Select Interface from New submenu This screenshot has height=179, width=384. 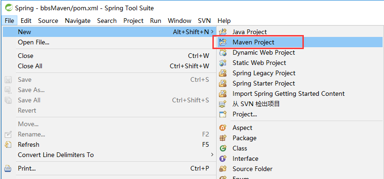pyautogui.click(x=300, y=158)
